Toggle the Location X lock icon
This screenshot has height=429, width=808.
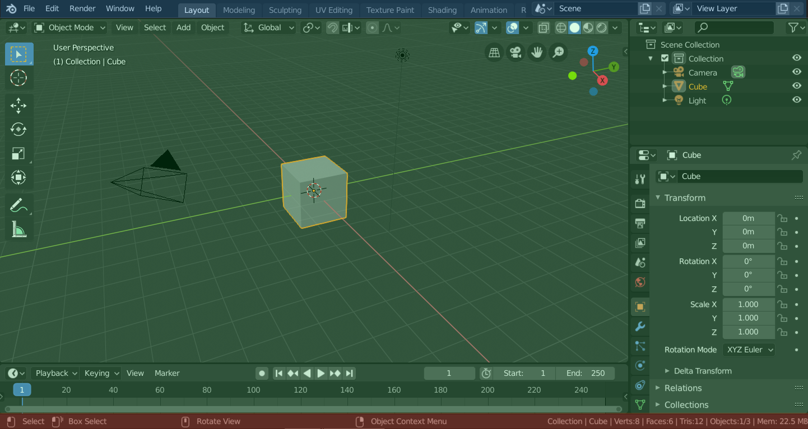coord(782,218)
